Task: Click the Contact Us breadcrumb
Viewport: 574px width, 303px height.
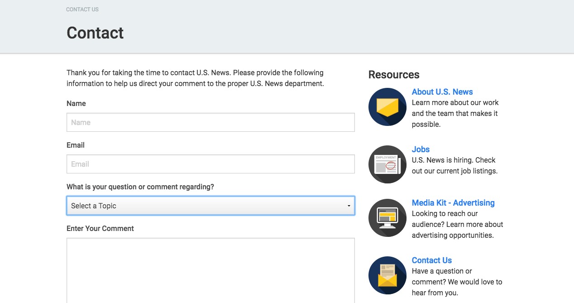Action: tap(82, 10)
